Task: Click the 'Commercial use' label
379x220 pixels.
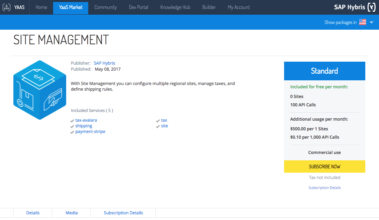Action: [x=325, y=153]
